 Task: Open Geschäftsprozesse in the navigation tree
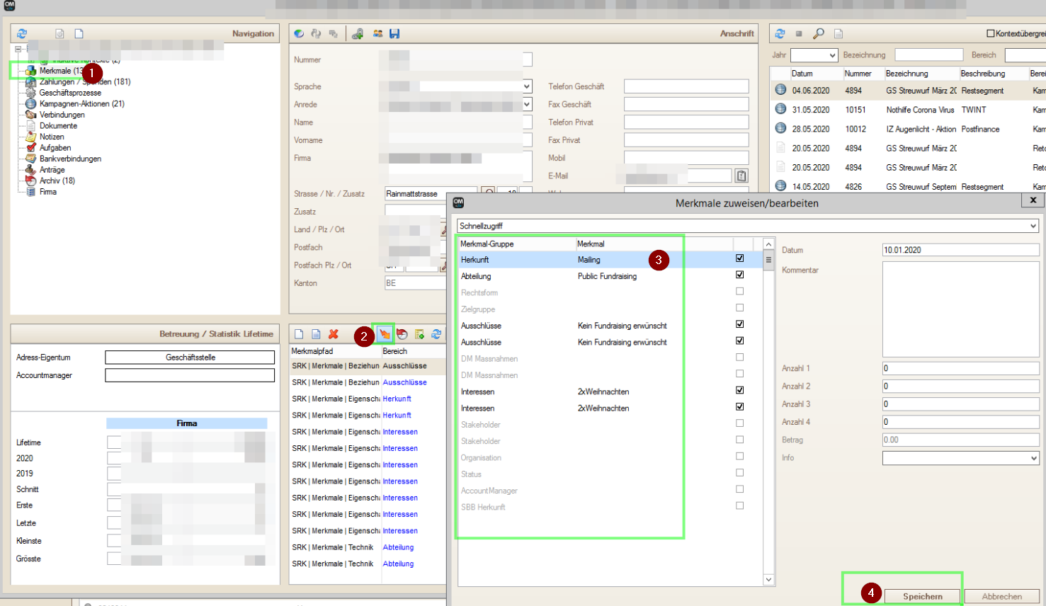pyautogui.click(x=70, y=93)
